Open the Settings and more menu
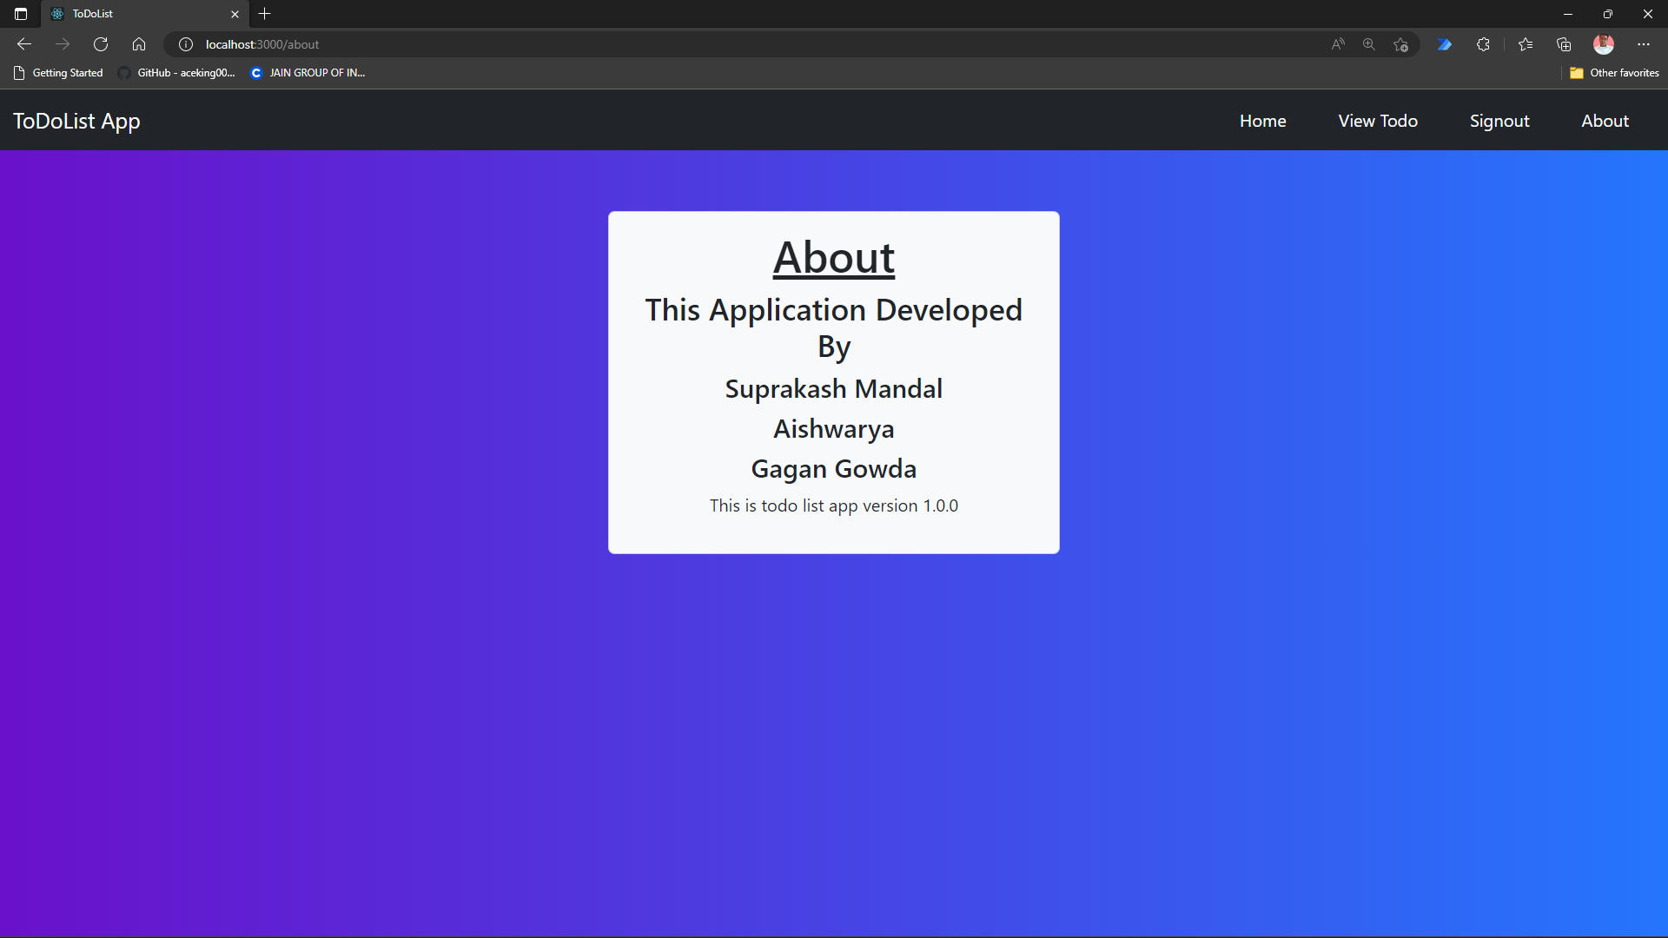 [x=1643, y=43]
